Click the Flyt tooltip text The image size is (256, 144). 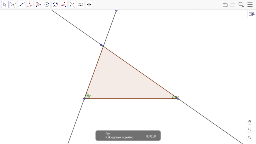click(108, 134)
